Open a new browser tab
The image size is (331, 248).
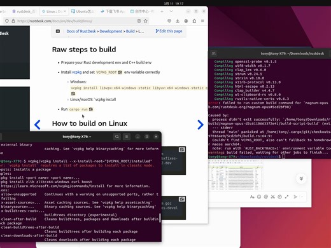(162, 11)
